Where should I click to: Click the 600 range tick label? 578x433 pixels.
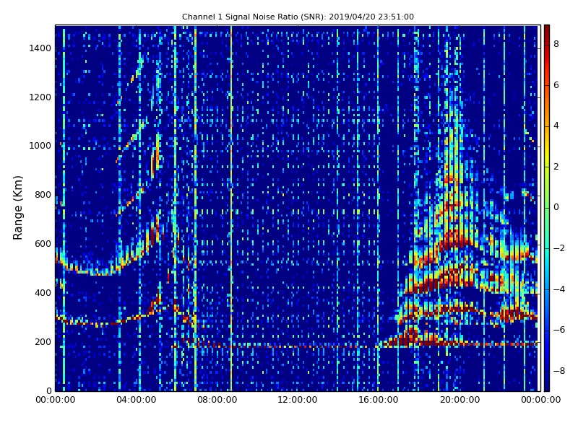click(43, 244)
